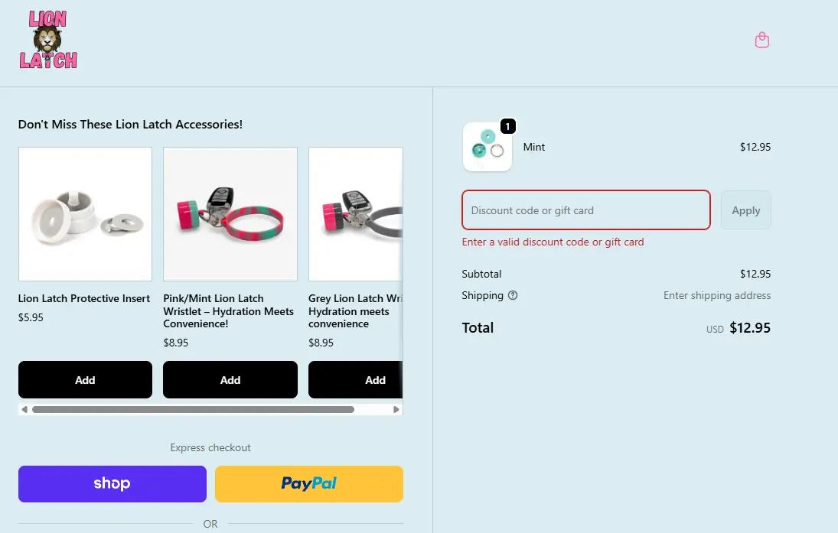Open the Grey Wristlet product image
838x533 pixels.
[x=356, y=214]
